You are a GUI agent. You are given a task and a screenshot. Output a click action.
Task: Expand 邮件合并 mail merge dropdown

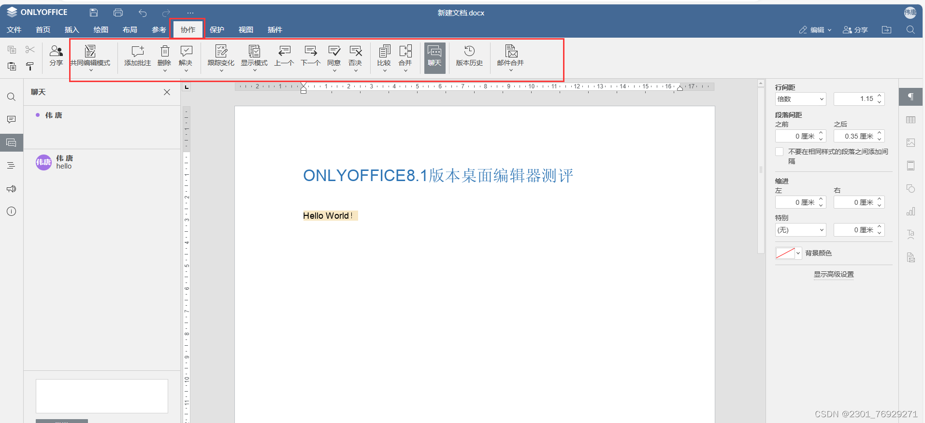(x=511, y=70)
